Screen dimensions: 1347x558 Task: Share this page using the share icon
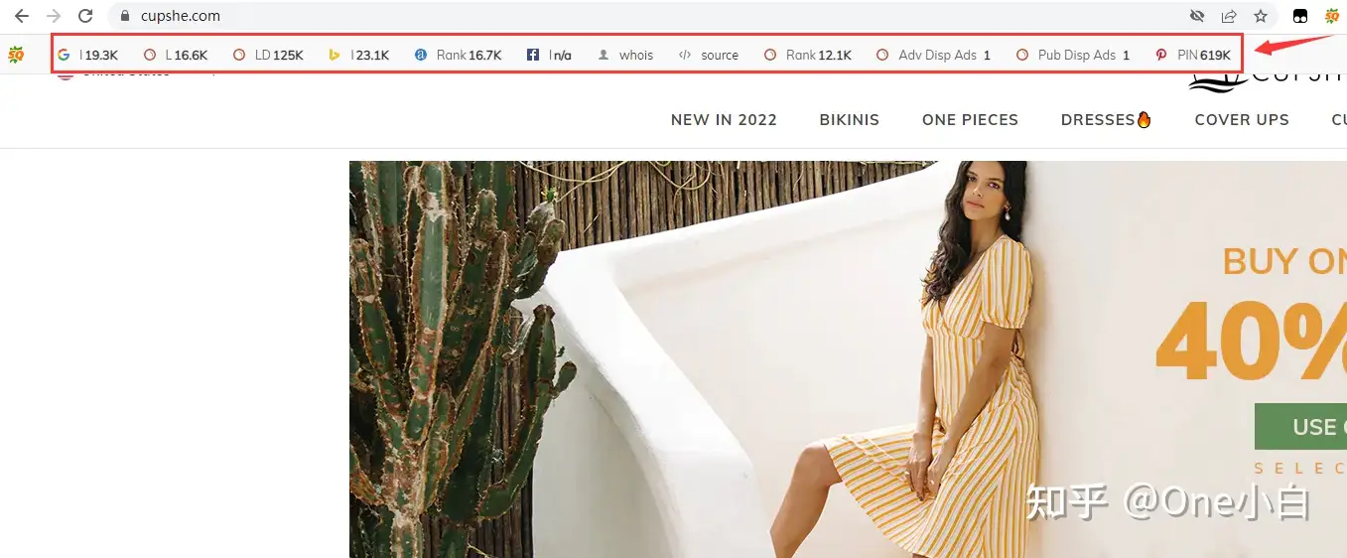point(1229,16)
